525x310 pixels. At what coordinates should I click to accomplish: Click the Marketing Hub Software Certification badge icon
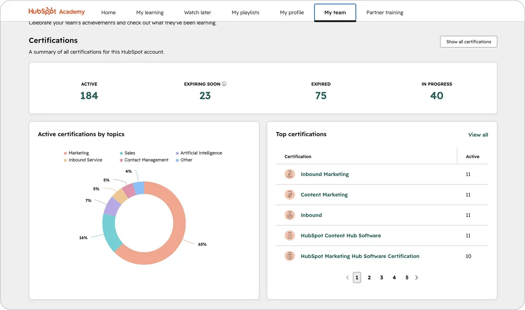click(290, 256)
